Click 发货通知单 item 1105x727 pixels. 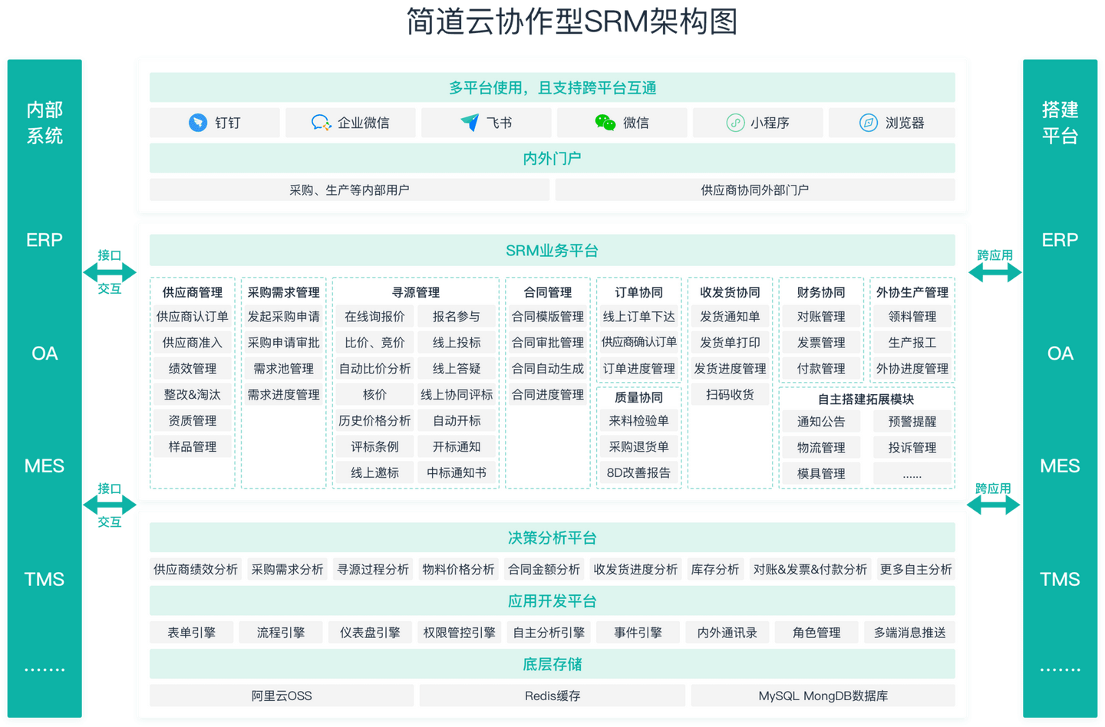coord(730,317)
